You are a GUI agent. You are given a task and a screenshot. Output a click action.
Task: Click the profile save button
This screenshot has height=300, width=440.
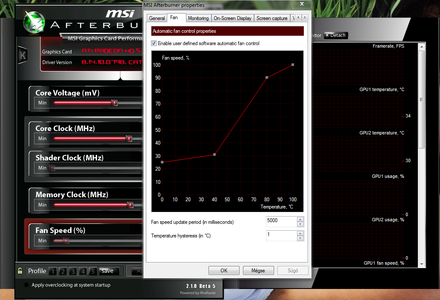click(109, 271)
